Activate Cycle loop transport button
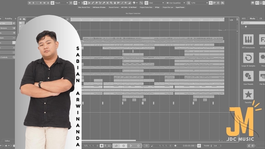This screenshot has width=265, height=149. point(116,146)
